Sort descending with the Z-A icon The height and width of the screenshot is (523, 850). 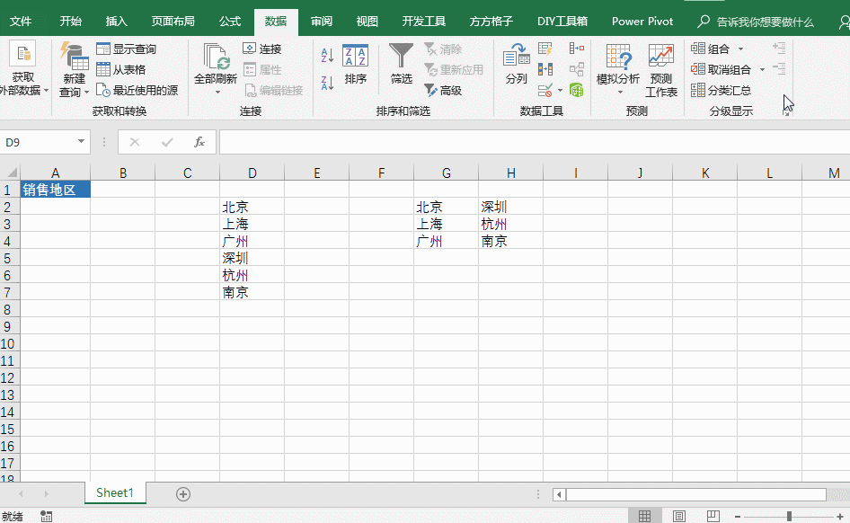327,83
